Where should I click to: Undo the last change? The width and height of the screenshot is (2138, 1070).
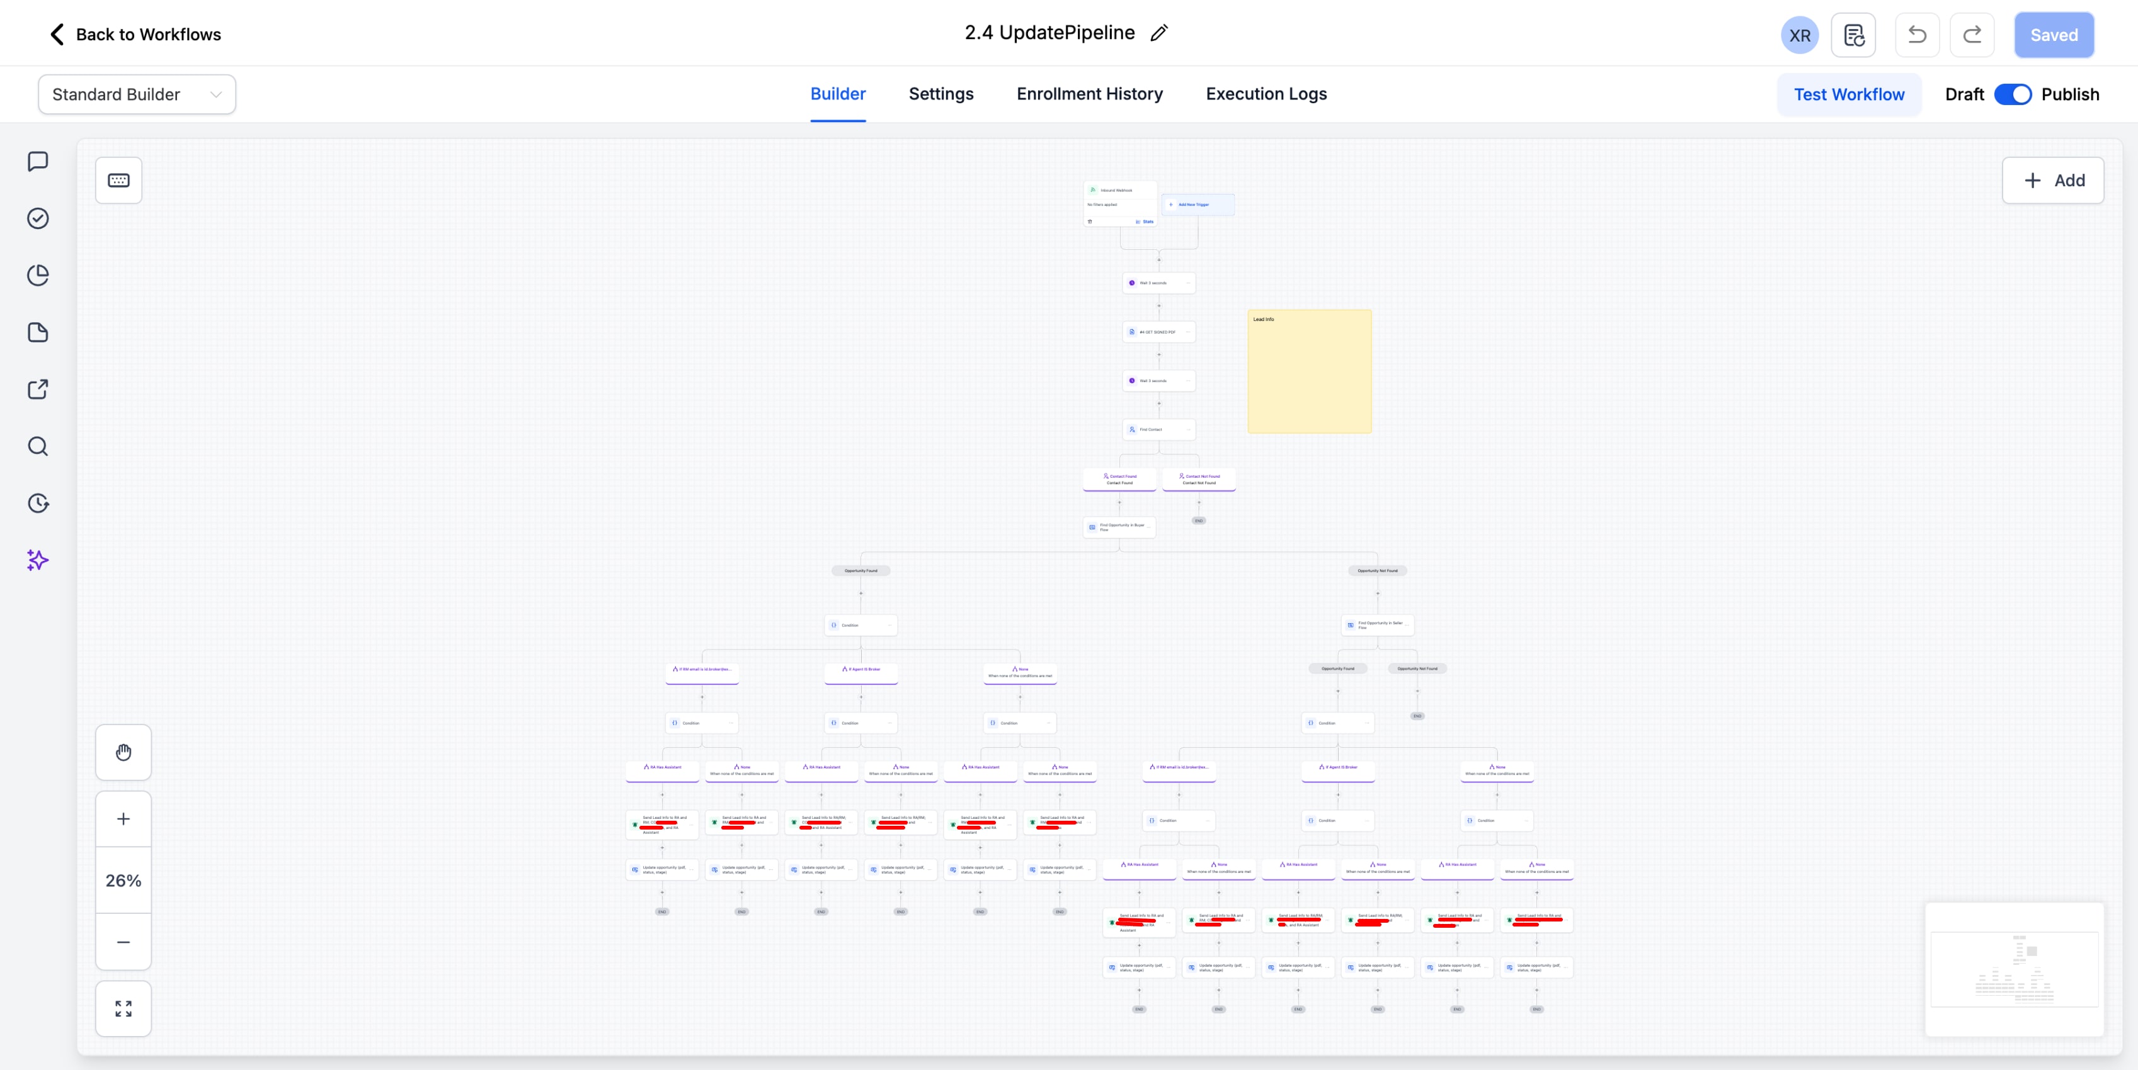click(1918, 35)
